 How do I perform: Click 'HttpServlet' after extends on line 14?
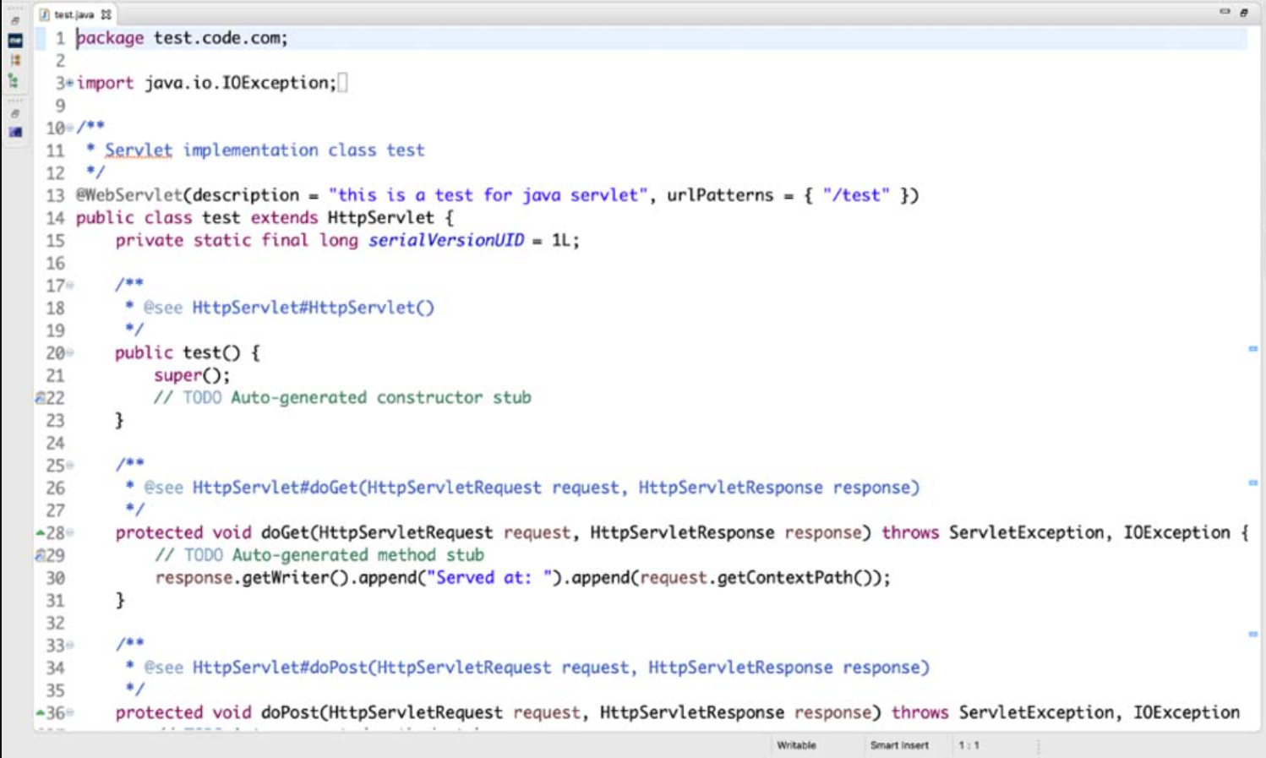pos(380,218)
